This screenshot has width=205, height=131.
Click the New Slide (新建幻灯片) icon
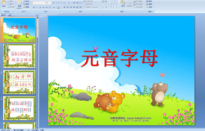(20, 3)
